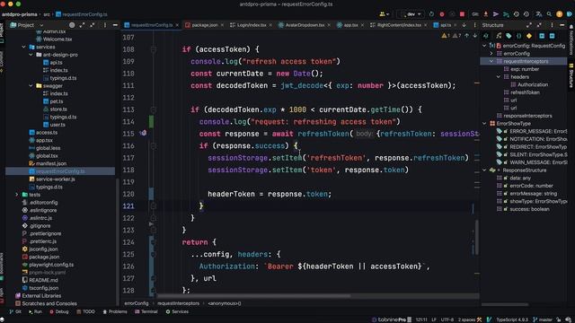Viewport: 575px width, 323px height.
Task: Collapse the ErrorShowType node in Structure
Action: pyautogui.click(x=484, y=124)
